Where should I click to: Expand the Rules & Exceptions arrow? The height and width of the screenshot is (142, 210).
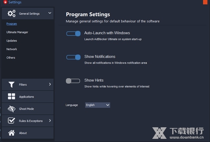point(50,121)
